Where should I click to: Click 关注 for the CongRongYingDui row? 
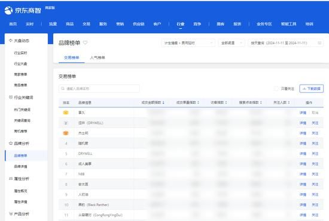click(315, 215)
